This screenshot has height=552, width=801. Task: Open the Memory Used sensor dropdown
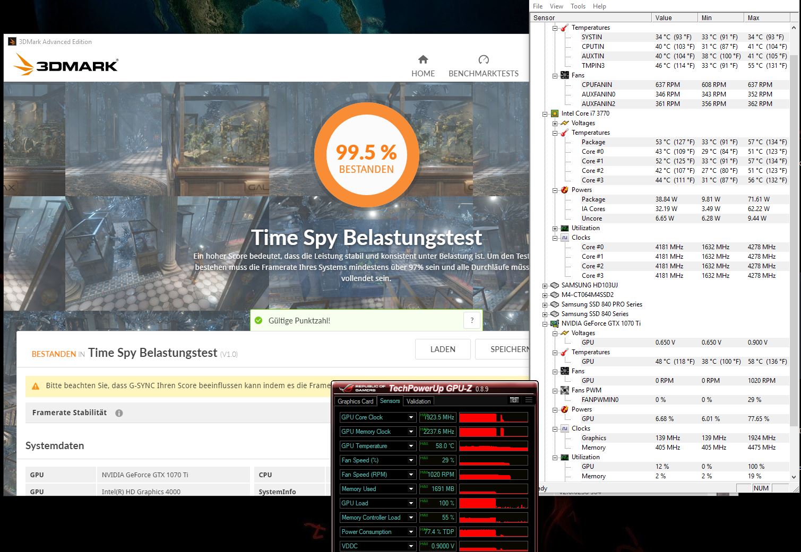(x=411, y=489)
